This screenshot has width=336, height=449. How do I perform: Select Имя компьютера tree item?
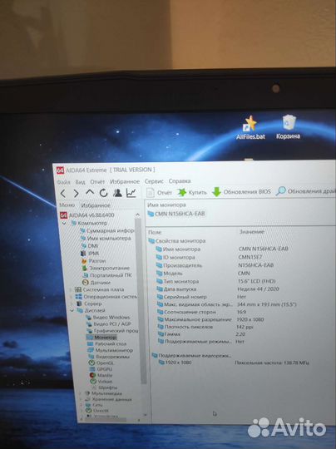[x=106, y=239]
